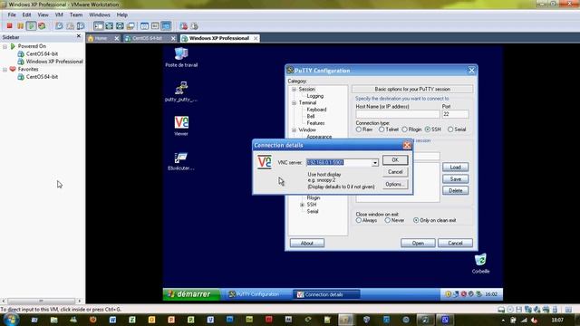Click the démarrer Start button
The image size is (580, 326).
point(191,294)
